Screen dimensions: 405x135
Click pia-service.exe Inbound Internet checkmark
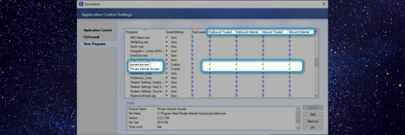(x=289, y=65)
